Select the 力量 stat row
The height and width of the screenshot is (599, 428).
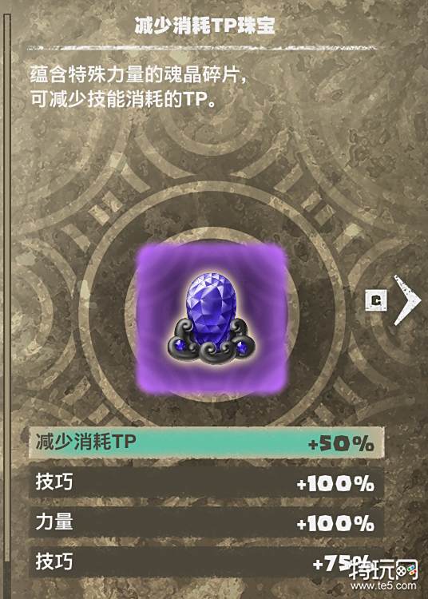point(207,522)
